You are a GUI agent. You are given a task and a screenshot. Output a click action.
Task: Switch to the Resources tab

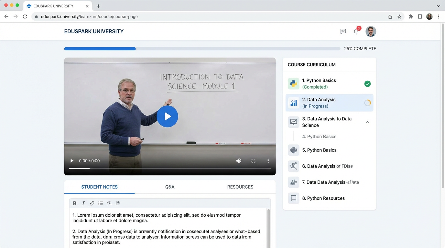pyautogui.click(x=240, y=187)
